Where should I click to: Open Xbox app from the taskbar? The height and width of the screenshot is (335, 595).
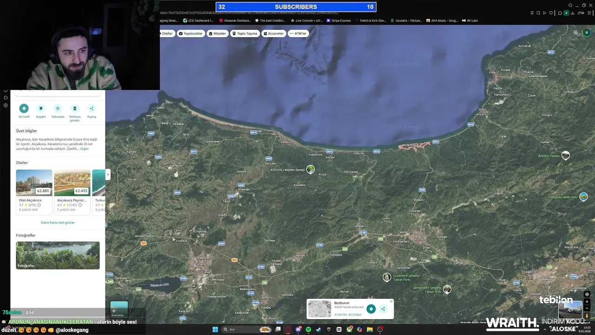349,329
